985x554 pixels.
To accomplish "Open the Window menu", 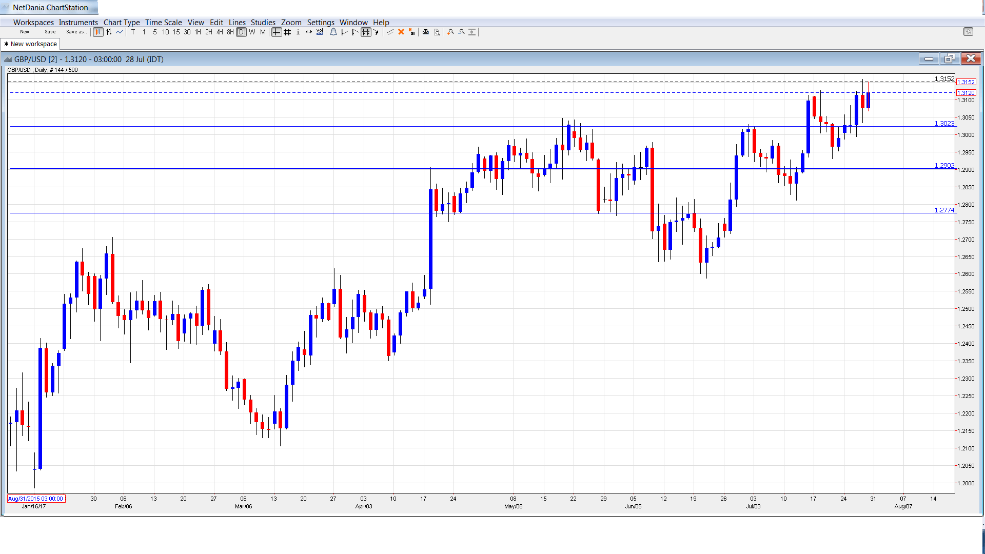I will tap(353, 23).
